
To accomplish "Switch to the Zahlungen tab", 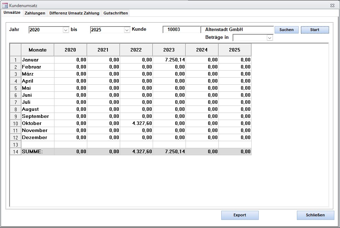I will pyautogui.click(x=35, y=13).
